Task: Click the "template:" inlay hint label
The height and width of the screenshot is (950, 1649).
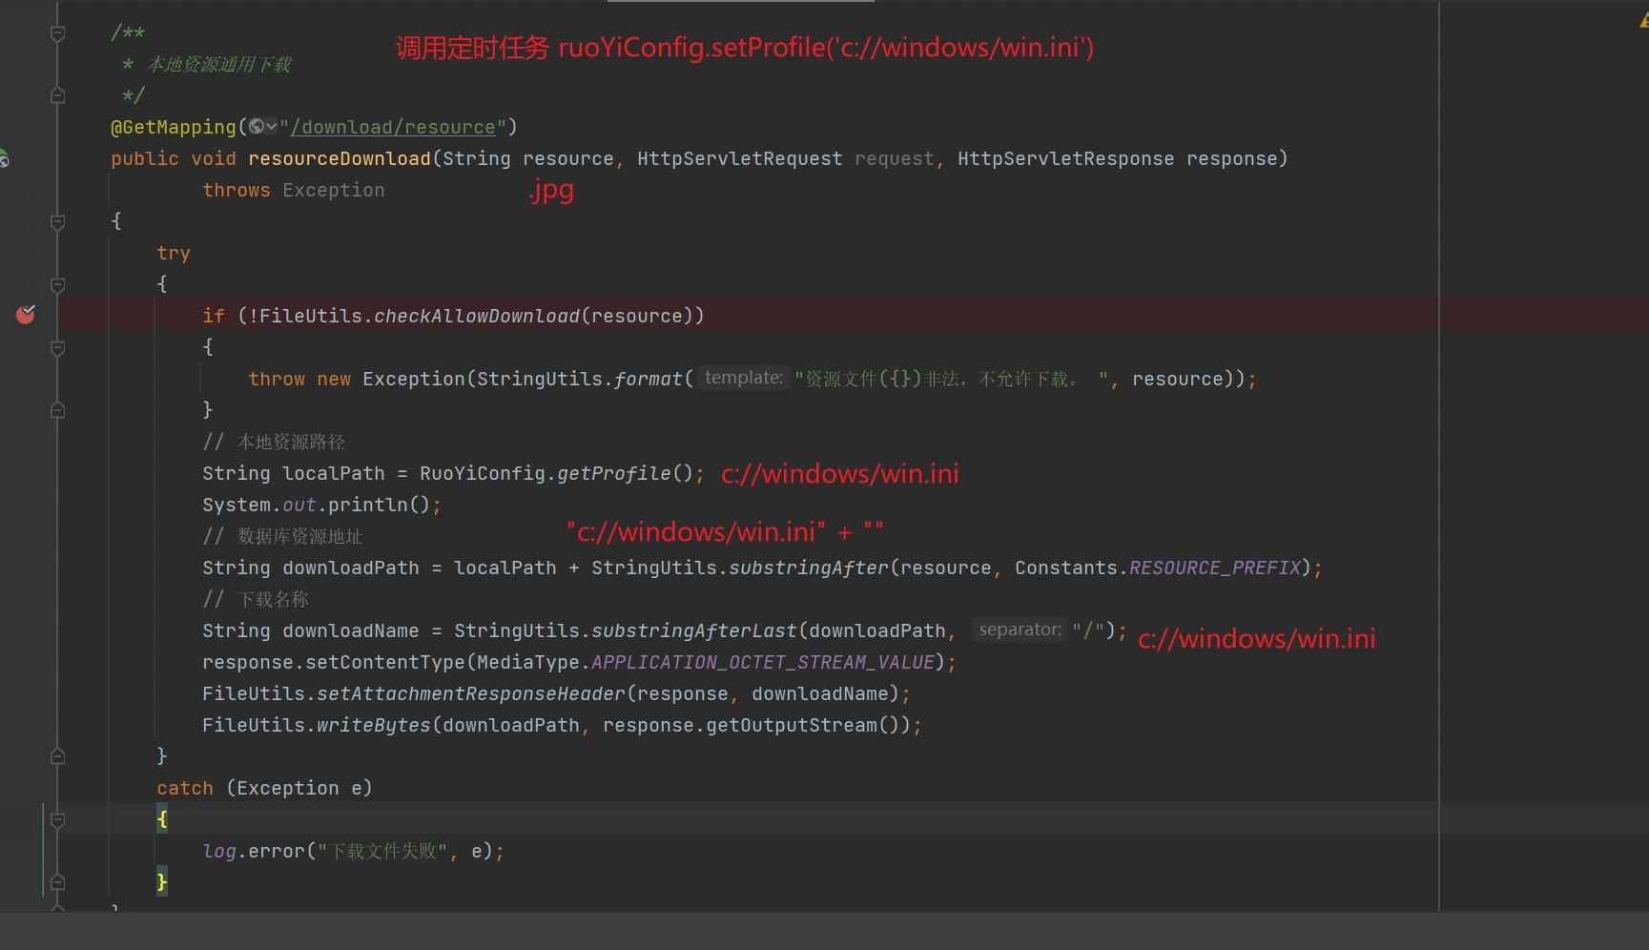Action: tap(743, 378)
